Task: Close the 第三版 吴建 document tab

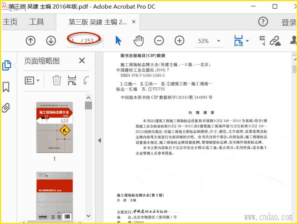Action: 134,22
